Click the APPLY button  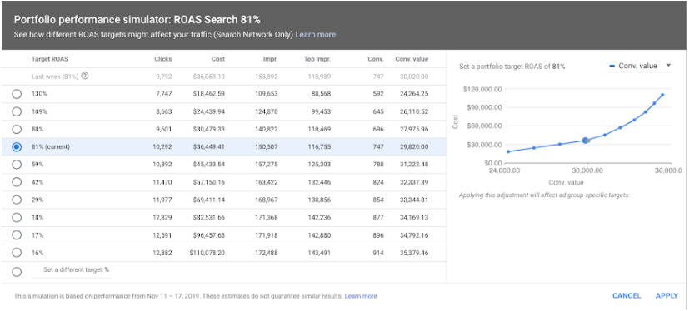[x=667, y=296]
